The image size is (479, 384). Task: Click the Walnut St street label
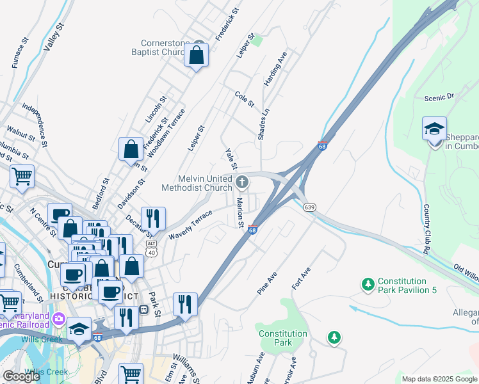point(21,134)
